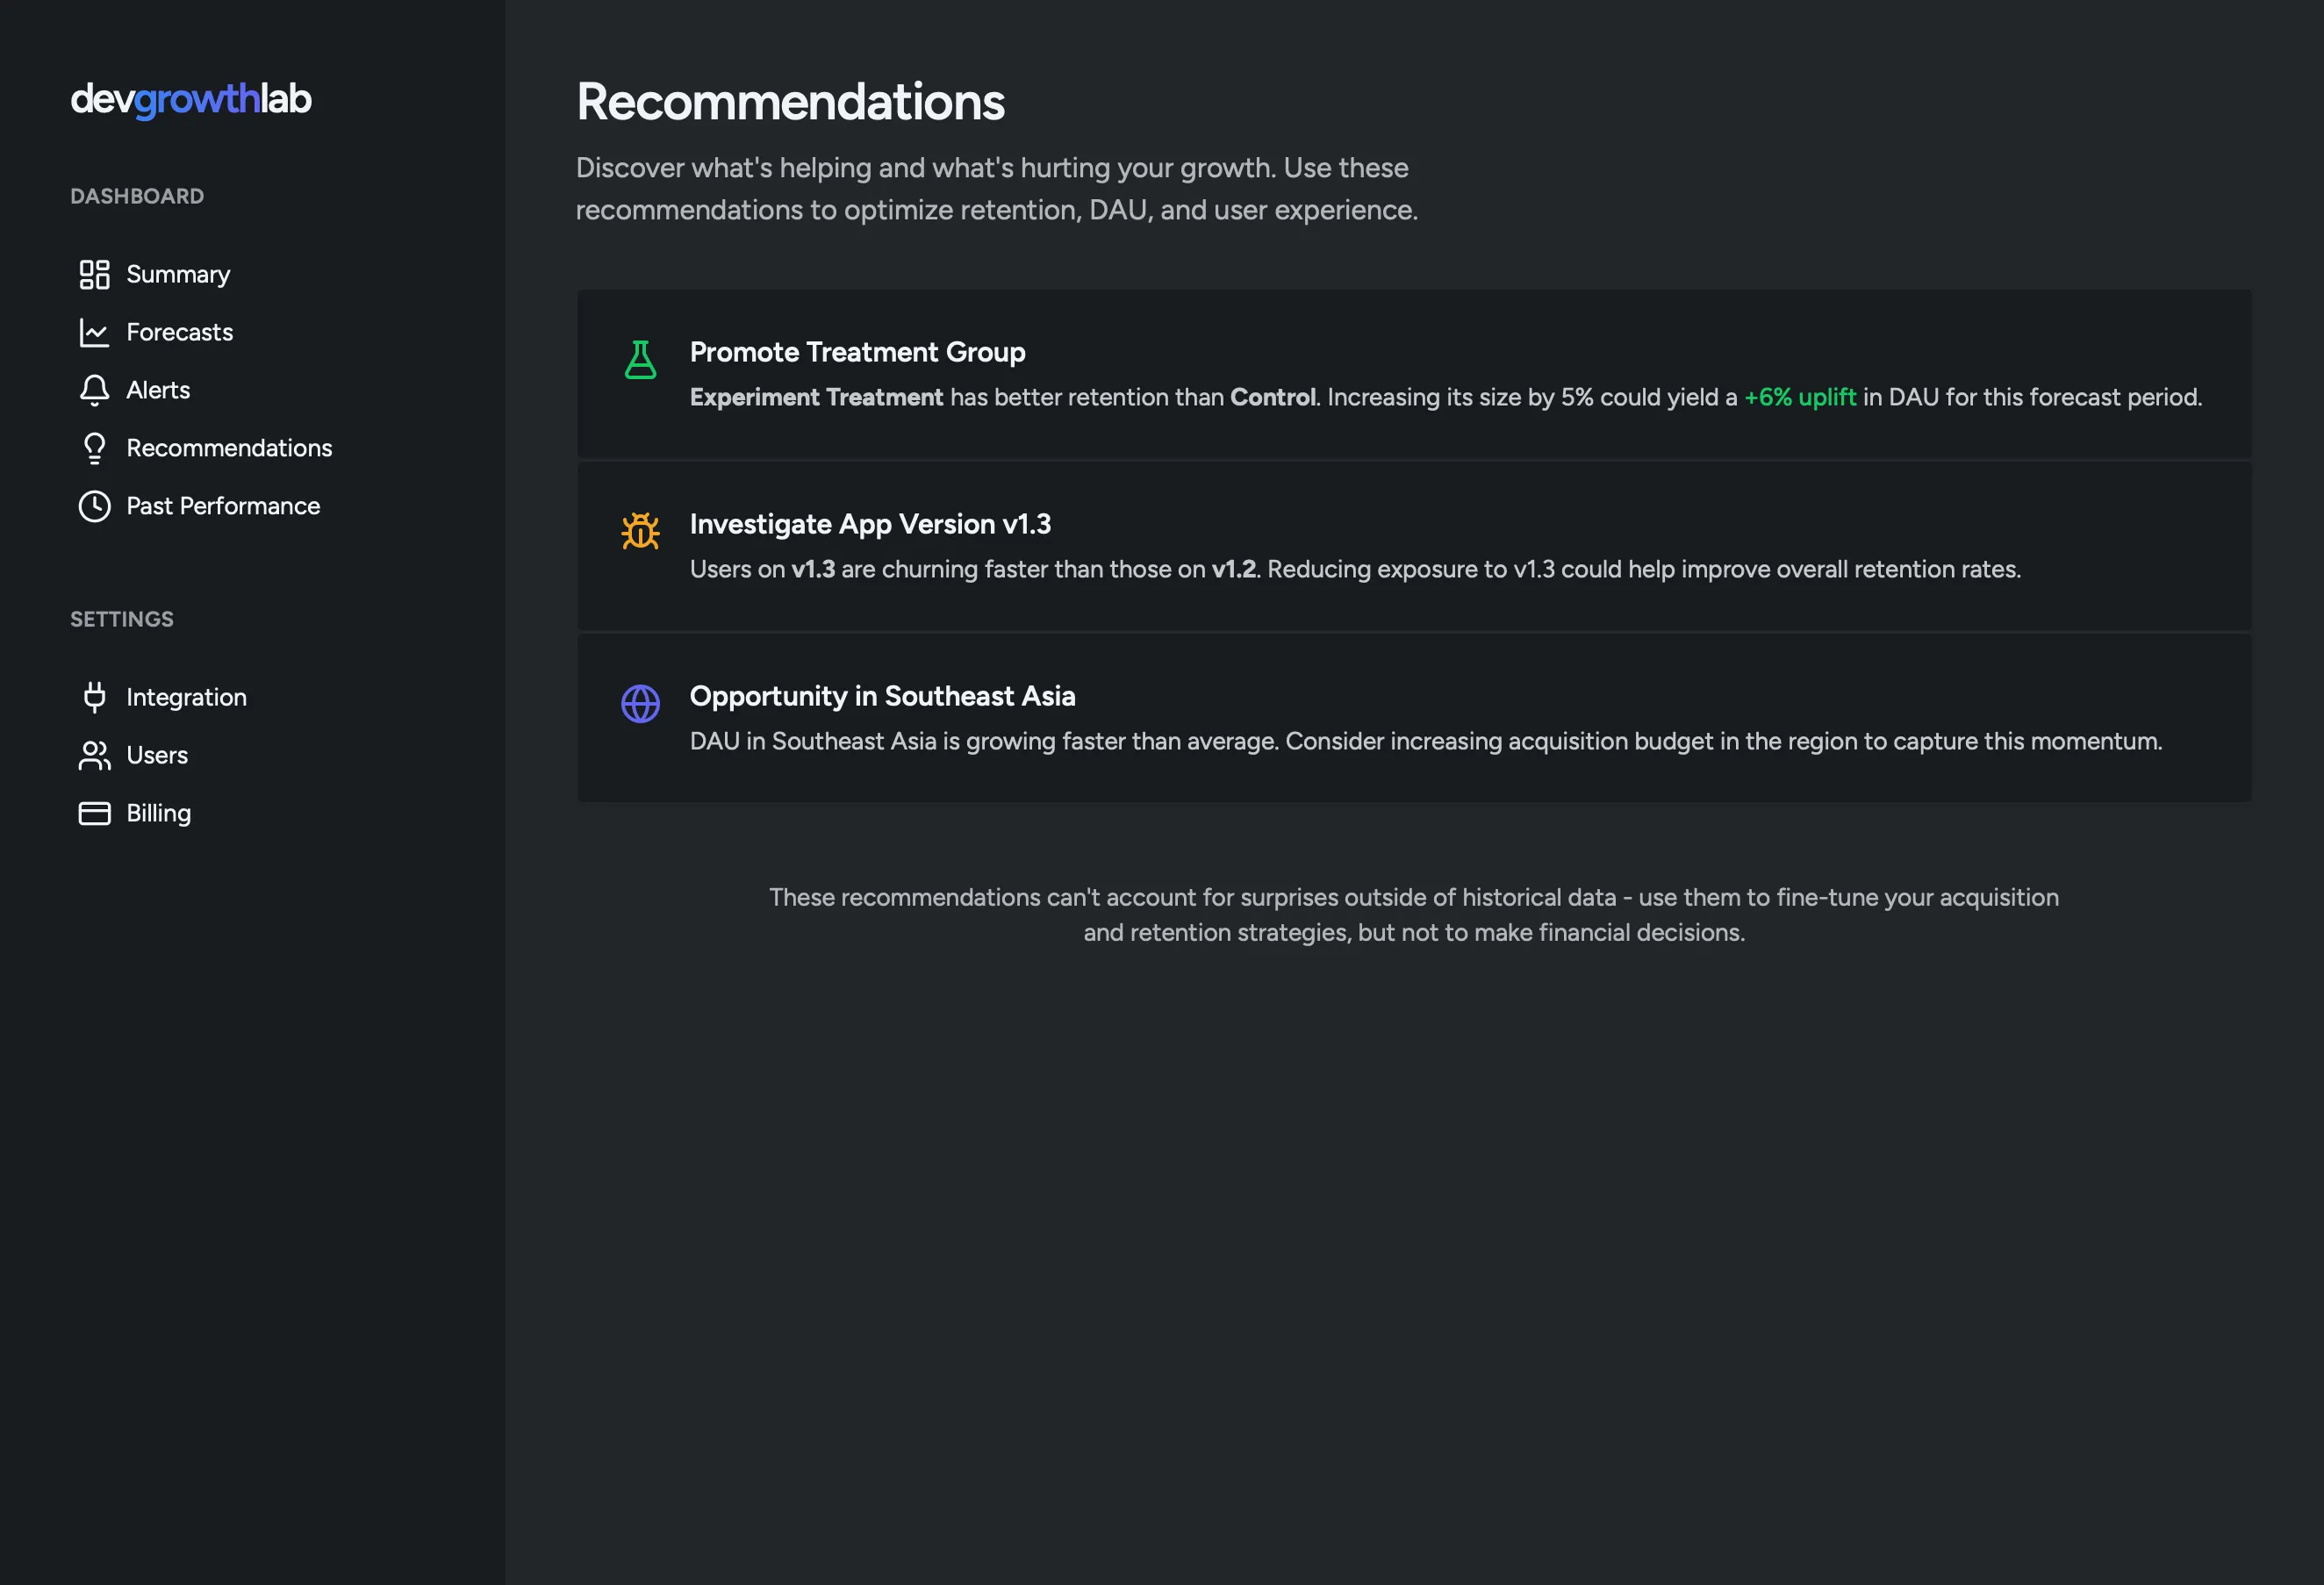The image size is (2324, 1585).
Task: Click the blue globe icon
Action: 639,704
